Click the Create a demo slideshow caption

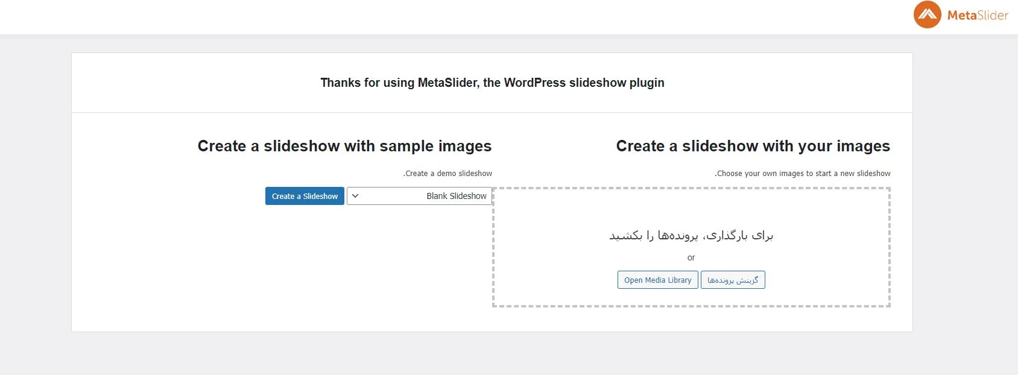[x=447, y=173]
